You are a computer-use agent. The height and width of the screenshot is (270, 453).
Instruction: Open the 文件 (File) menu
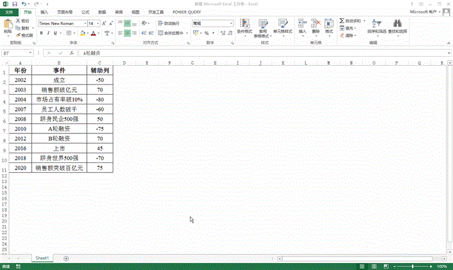pos(9,12)
